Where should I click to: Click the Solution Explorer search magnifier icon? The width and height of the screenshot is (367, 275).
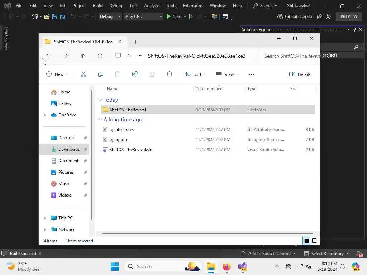(x=356, y=47)
